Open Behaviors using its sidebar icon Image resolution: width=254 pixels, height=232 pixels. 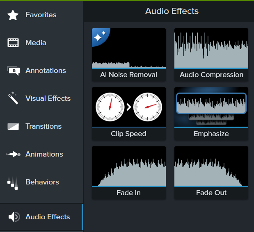pyautogui.click(x=13, y=182)
